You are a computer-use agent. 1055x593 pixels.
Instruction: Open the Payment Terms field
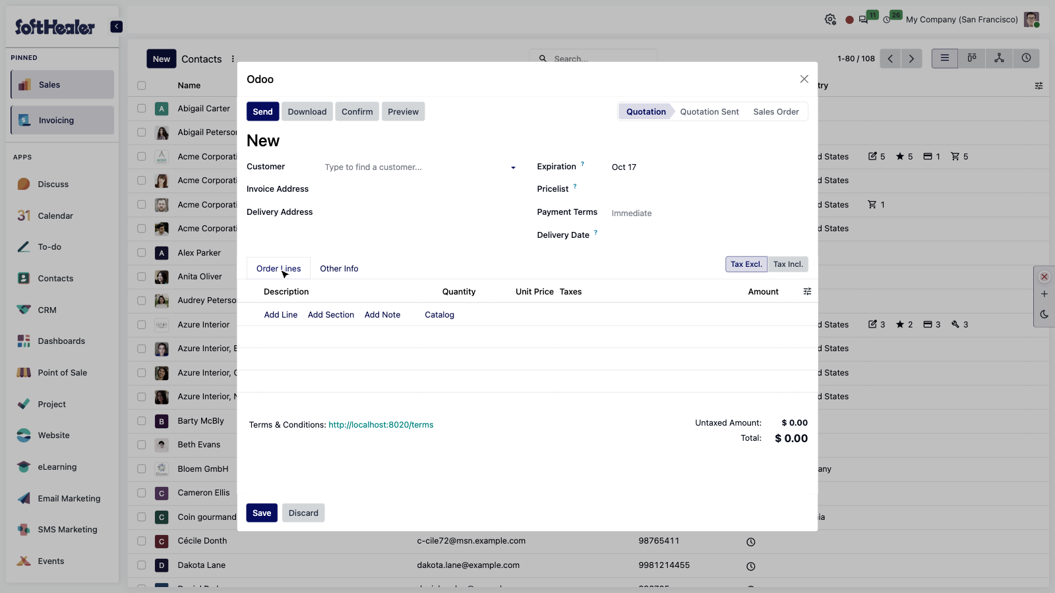click(x=709, y=213)
